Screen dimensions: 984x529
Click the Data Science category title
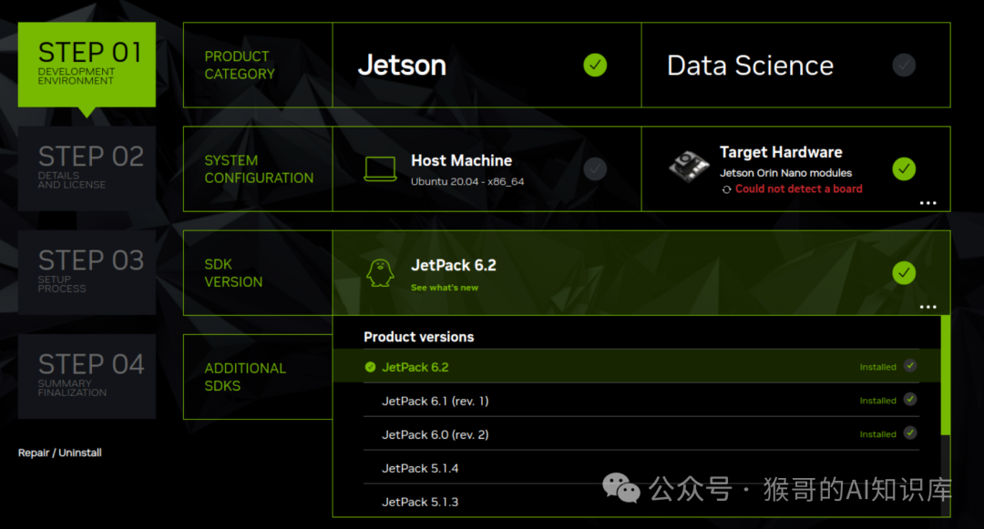pos(750,66)
